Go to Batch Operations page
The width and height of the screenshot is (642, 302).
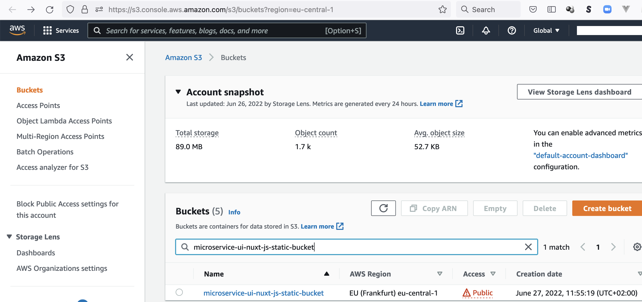click(x=45, y=152)
